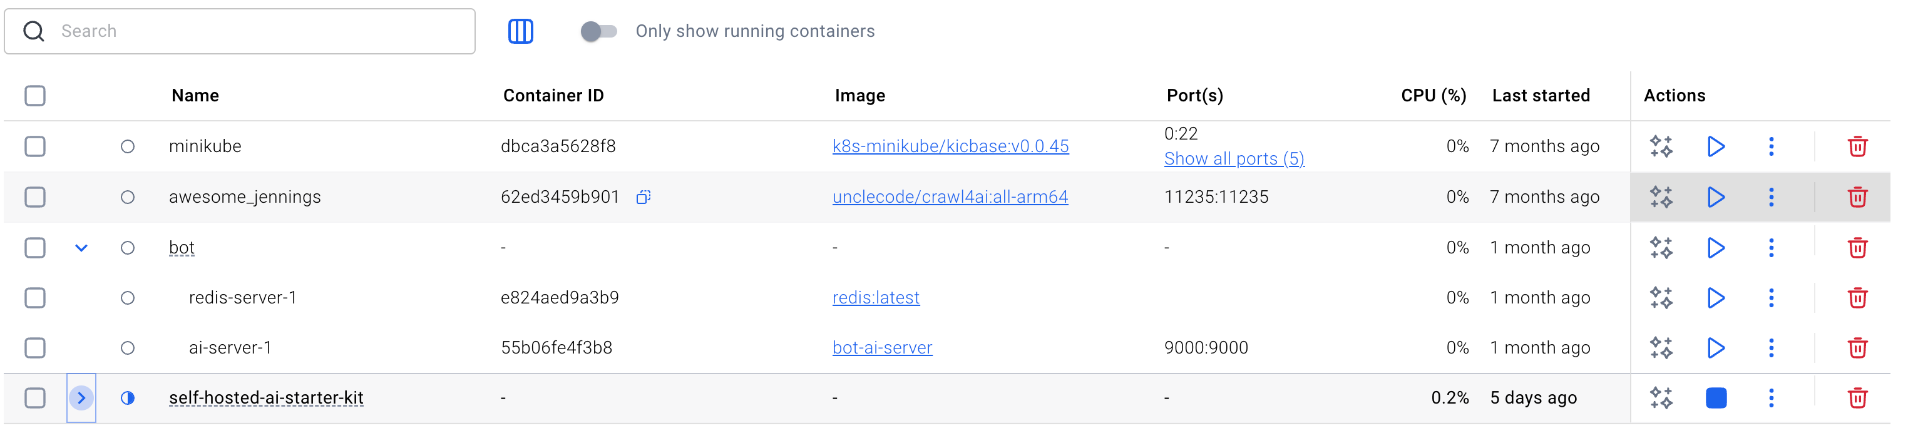
Task: Open the AI sparkle action for minikube
Action: 1661,146
